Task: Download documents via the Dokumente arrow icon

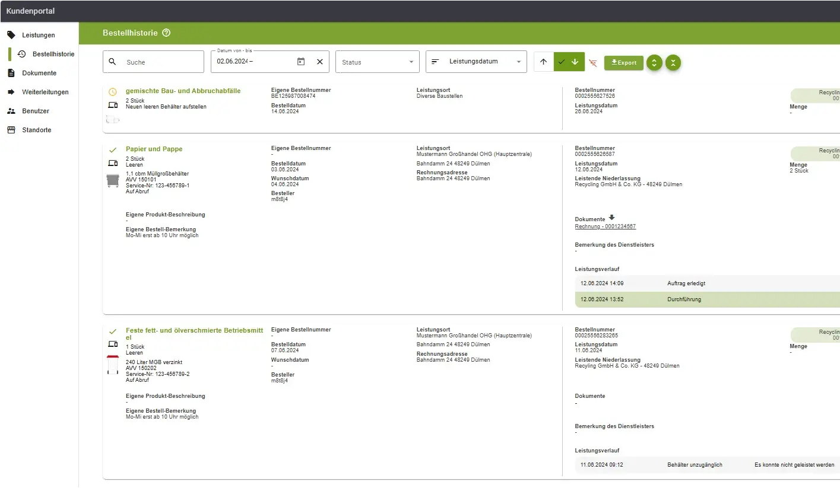Action: tap(612, 218)
